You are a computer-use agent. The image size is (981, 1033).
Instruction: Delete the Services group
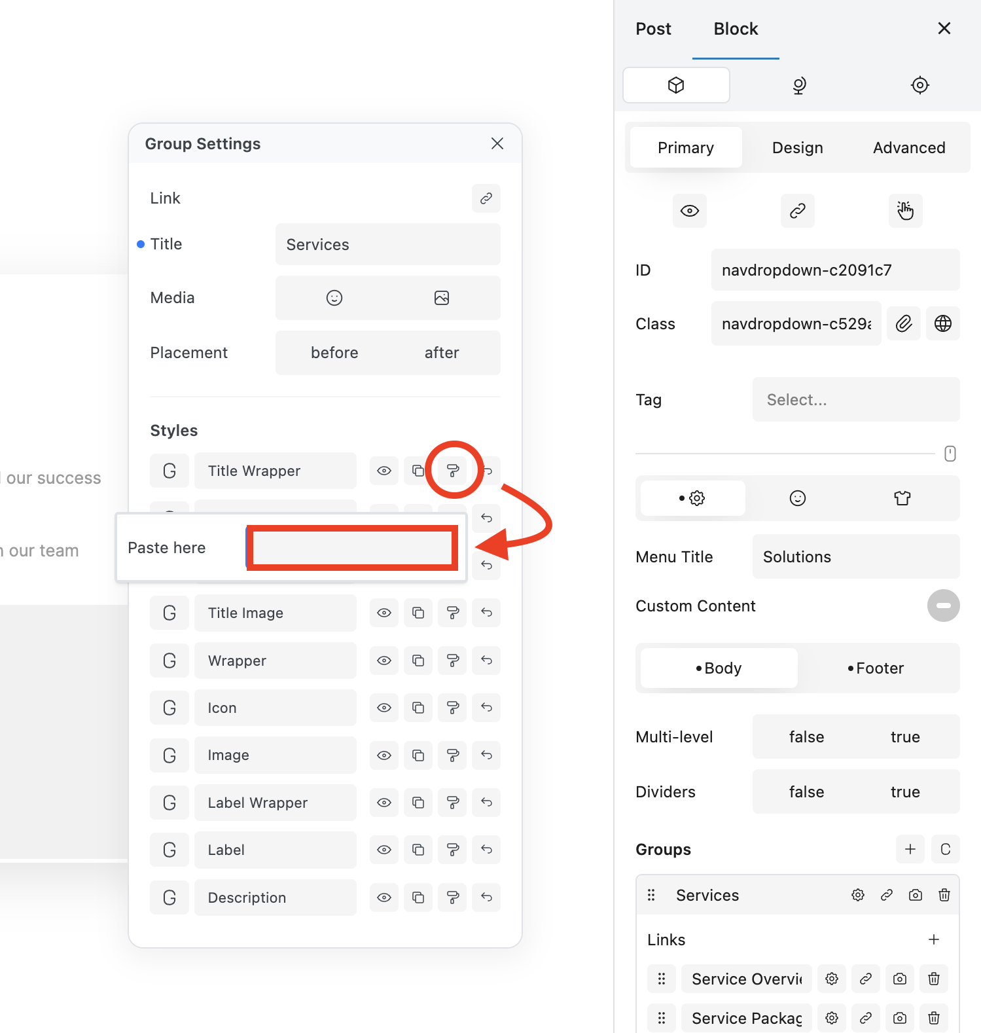click(944, 895)
